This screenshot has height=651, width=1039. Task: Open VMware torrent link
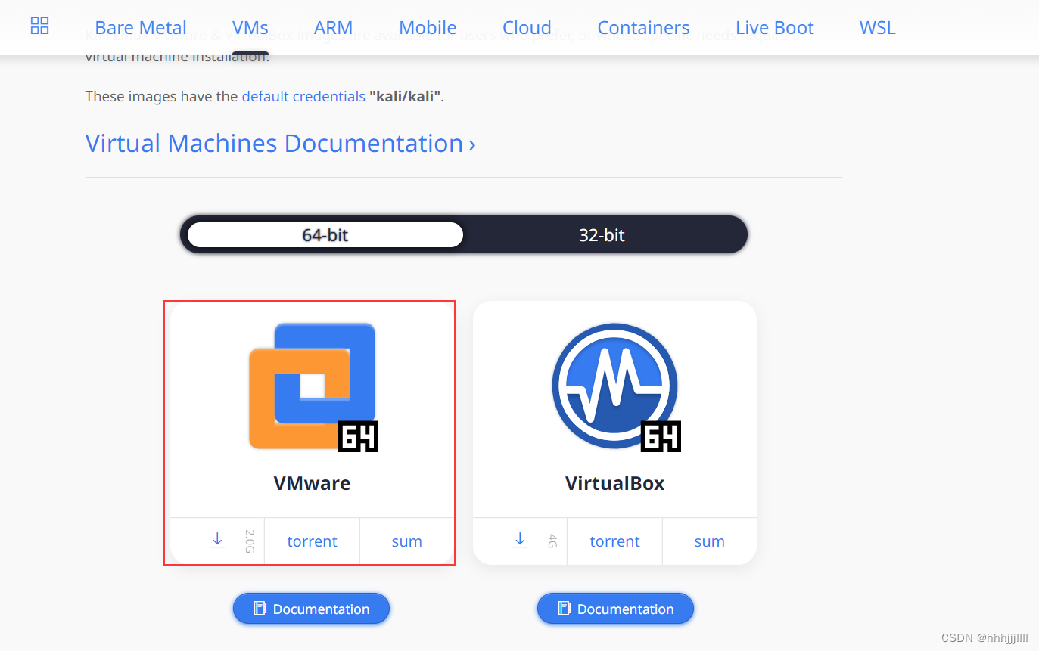point(312,541)
